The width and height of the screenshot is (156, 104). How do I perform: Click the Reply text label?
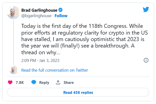coord(44,83)
